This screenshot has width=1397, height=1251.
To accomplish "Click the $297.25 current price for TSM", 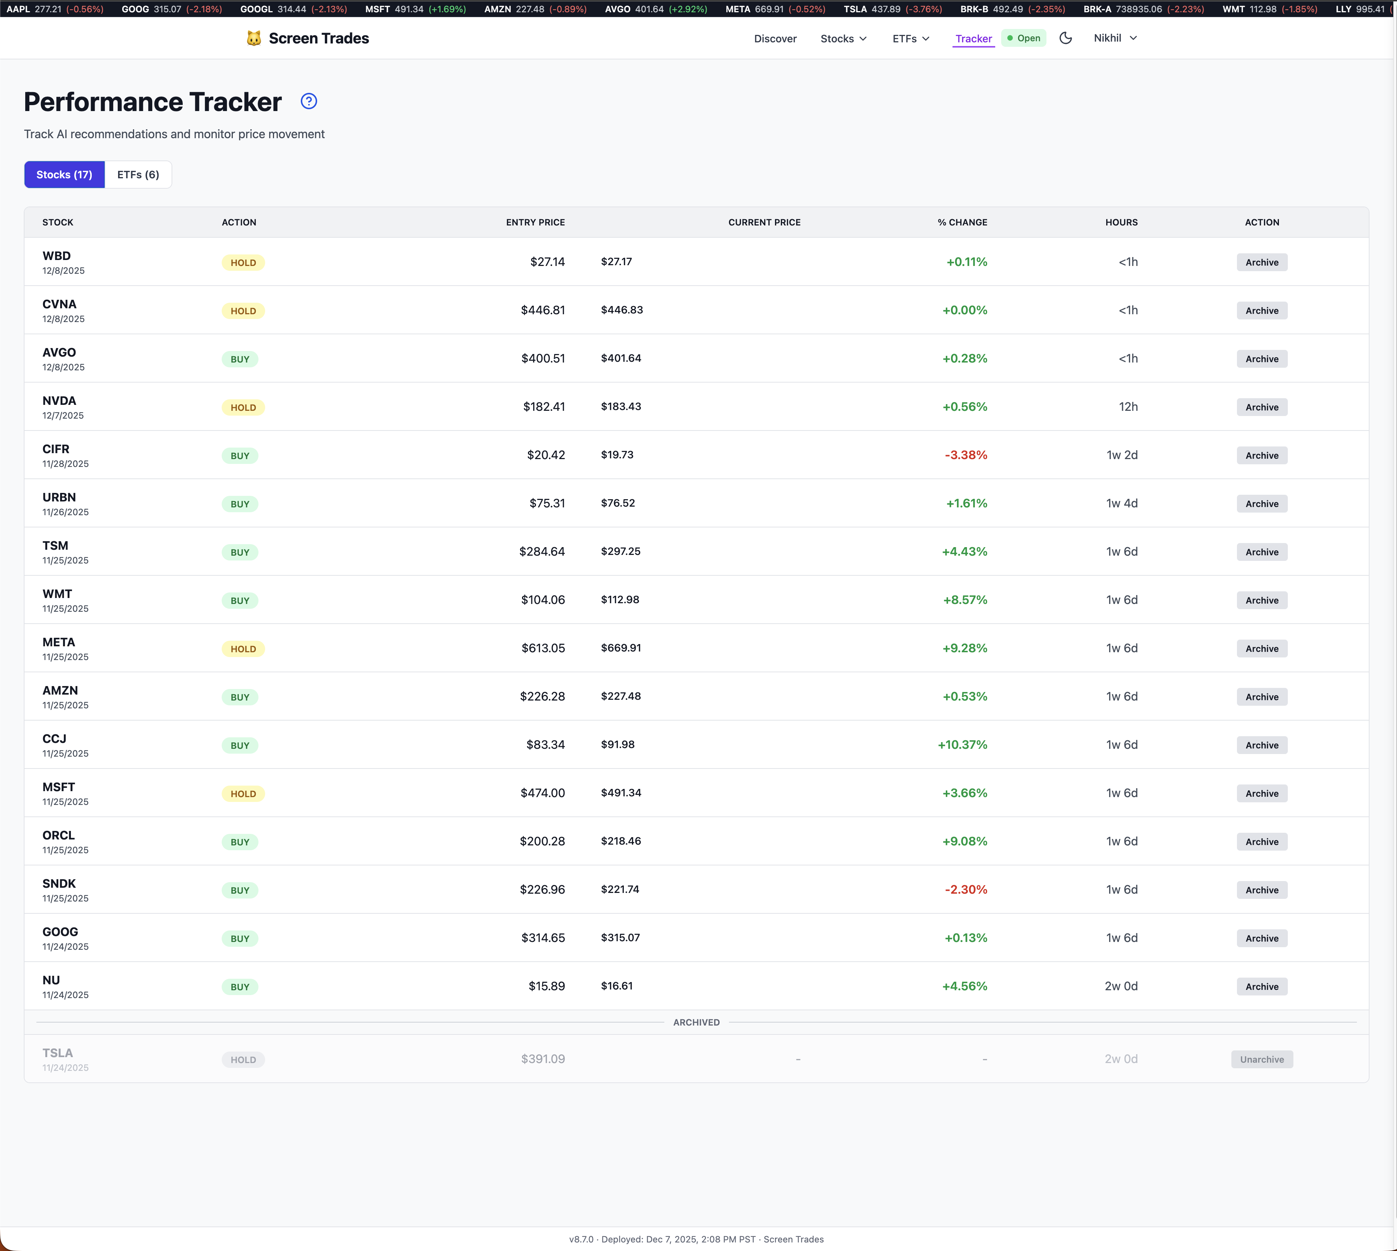I will coord(621,551).
